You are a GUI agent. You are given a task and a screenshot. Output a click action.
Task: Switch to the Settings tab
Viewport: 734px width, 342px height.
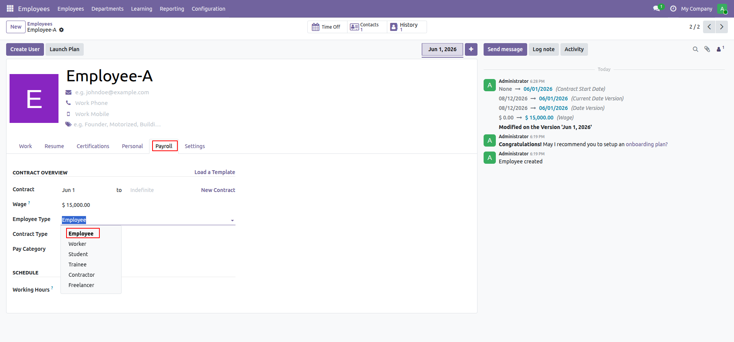(x=195, y=146)
